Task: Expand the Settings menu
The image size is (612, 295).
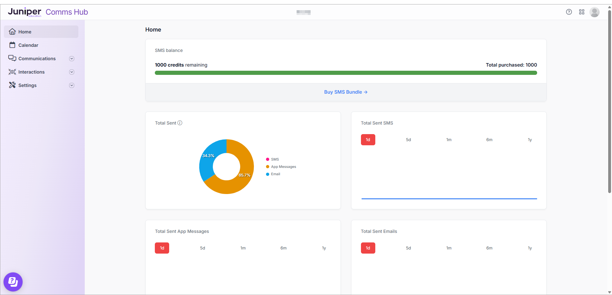Action: point(72,85)
